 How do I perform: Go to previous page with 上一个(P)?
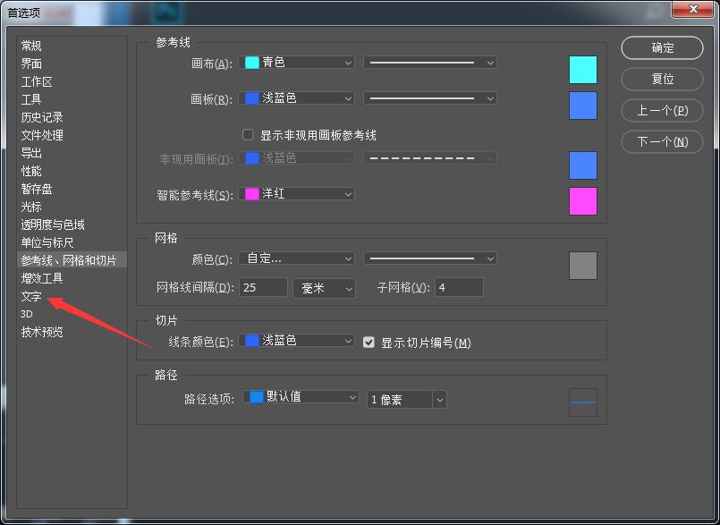point(662,111)
